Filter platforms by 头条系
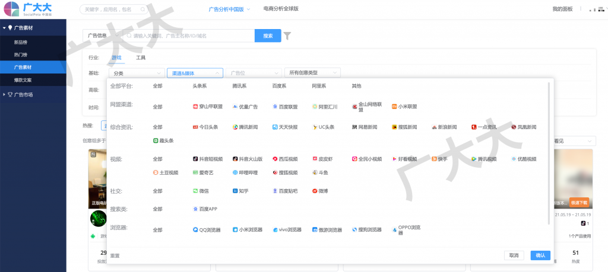Screen dimensions: 608x272 [x=199, y=86]
